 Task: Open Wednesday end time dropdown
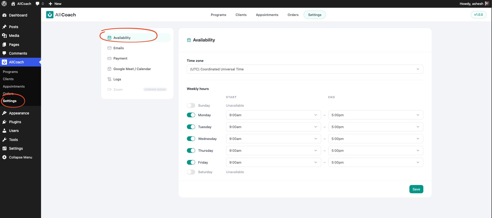pos(376,139)
